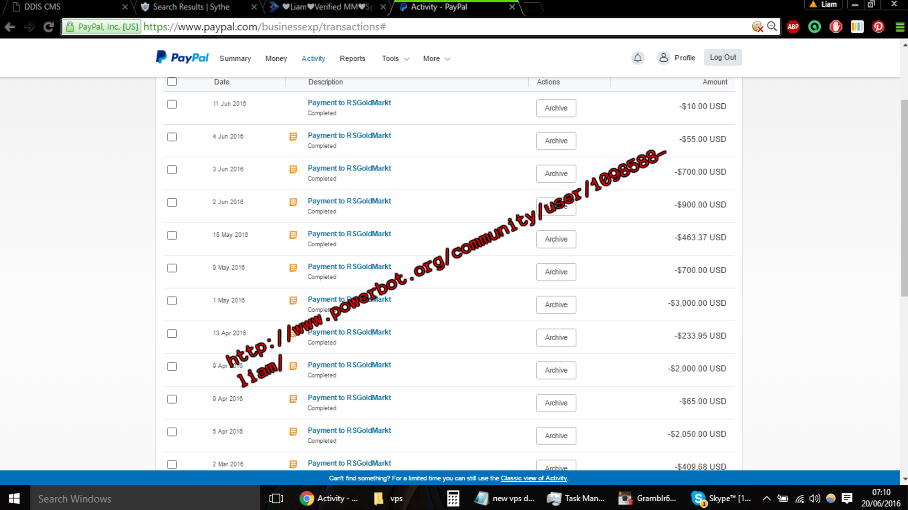Check the 3 Jun 2016 transaction
The width and height of the screenshot is (908, 510).
pos(172,170)
